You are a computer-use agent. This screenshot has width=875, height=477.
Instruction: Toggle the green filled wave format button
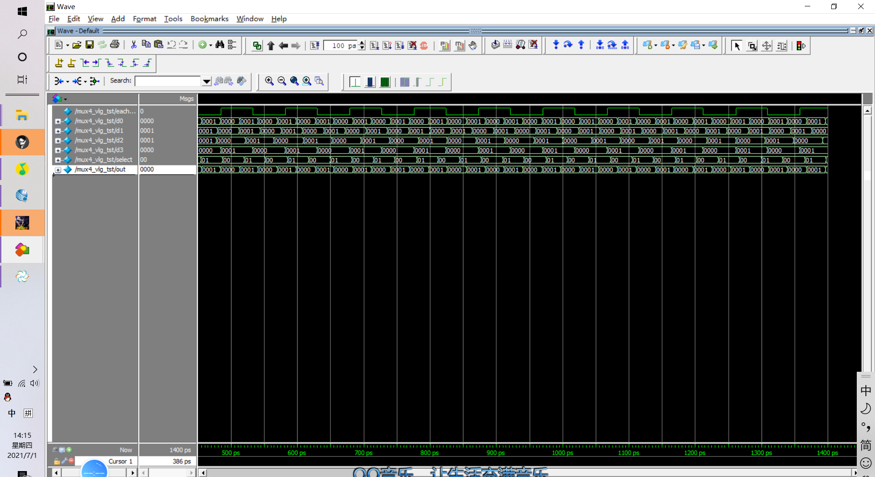point(385,82)
